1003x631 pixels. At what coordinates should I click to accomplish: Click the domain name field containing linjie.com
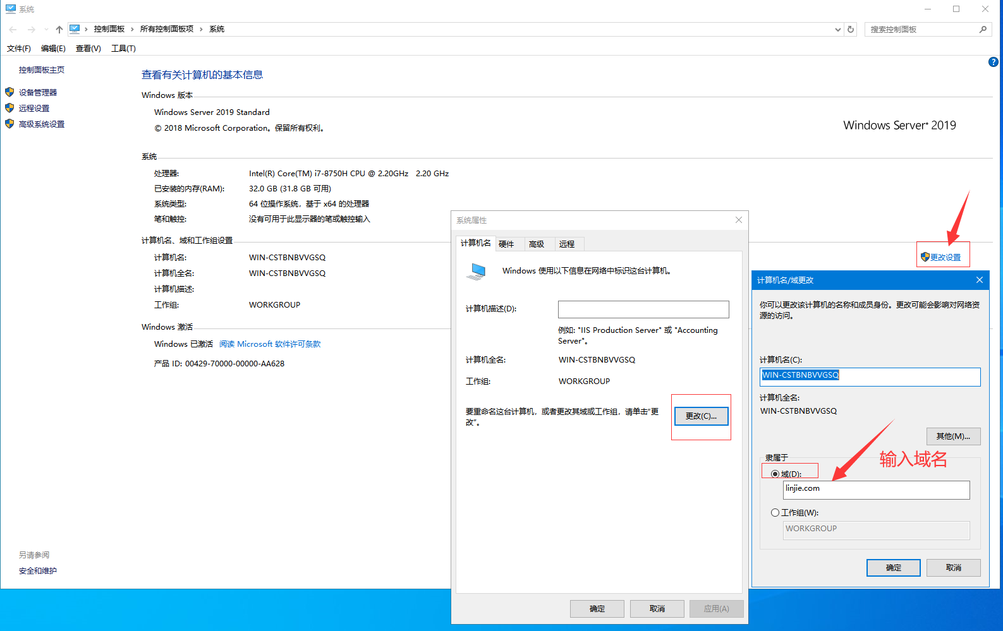(876, 490)
